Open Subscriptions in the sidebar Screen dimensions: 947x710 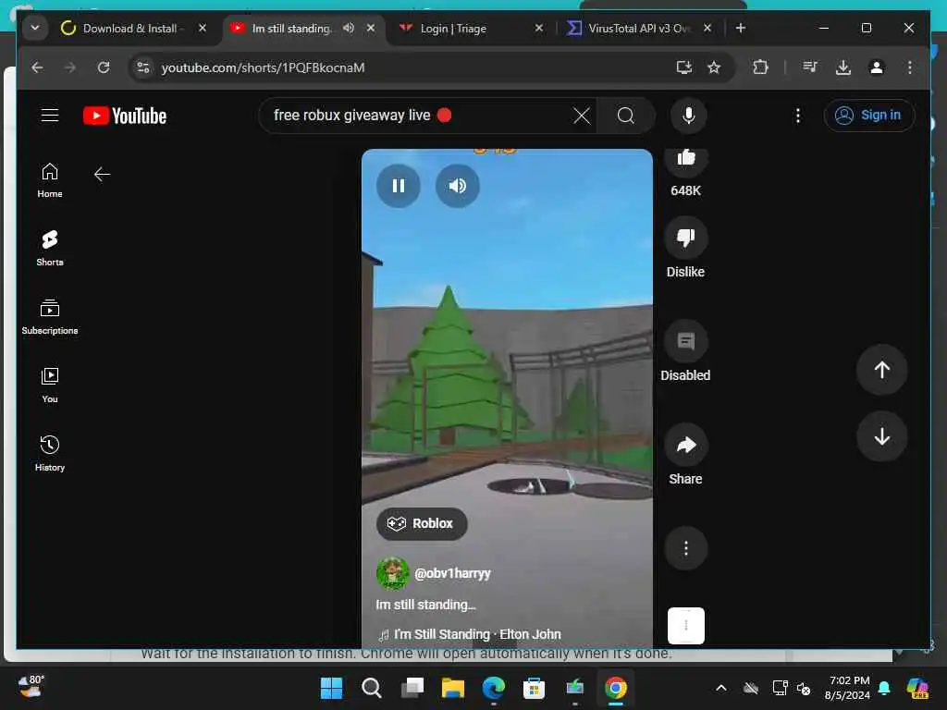(50, 317)
